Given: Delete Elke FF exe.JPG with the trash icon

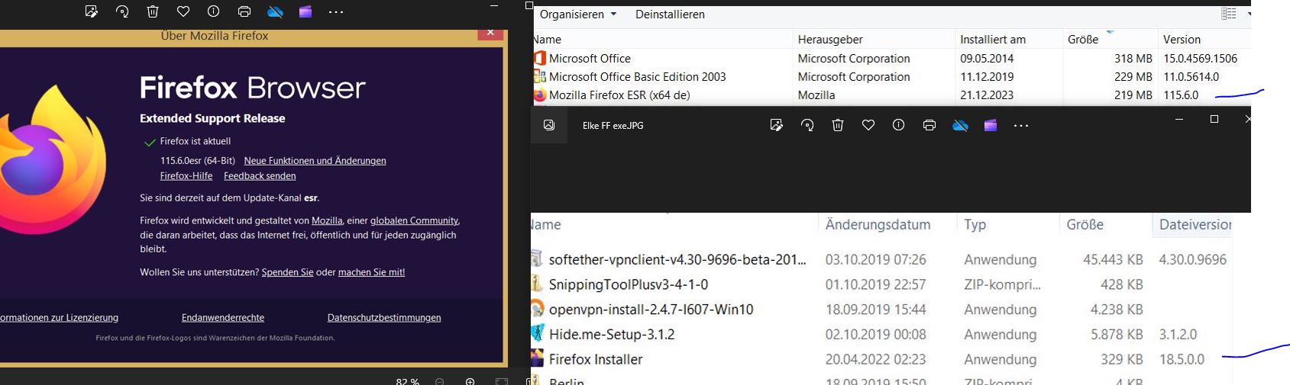Looking at the screenshot, I should [x=838, y=125].
